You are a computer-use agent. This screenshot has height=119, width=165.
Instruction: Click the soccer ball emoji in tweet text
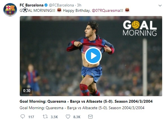(x=25, y=10)
